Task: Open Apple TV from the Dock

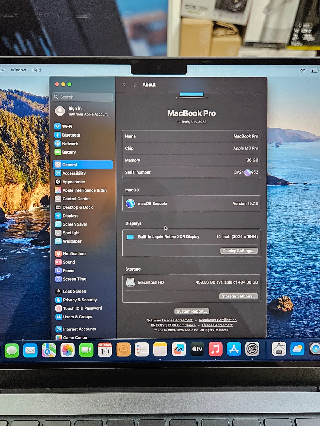Action: 197,349
